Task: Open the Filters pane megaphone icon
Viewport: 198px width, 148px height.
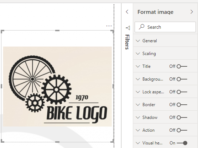Action: (128, 28)
